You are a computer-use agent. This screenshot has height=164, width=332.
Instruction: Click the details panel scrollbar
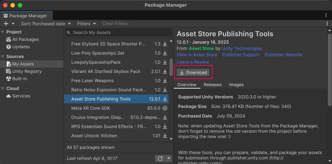[x=330, y=70]
